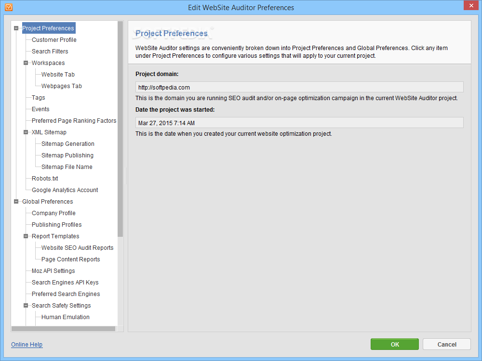
Task: Collapse the Workspaces tree node
Action: (x=26, y=63)
